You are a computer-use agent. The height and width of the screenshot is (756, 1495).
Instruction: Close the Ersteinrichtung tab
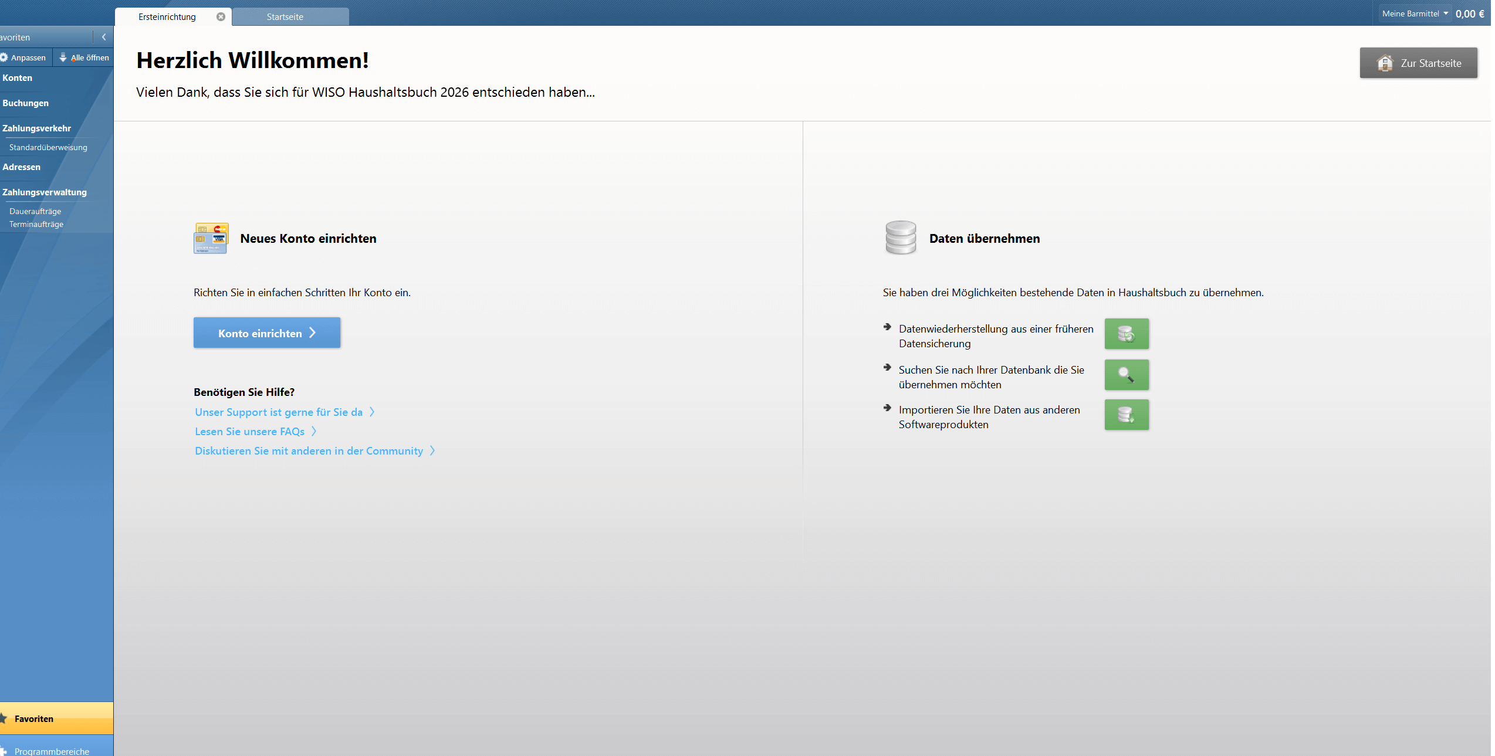(221, 16)
